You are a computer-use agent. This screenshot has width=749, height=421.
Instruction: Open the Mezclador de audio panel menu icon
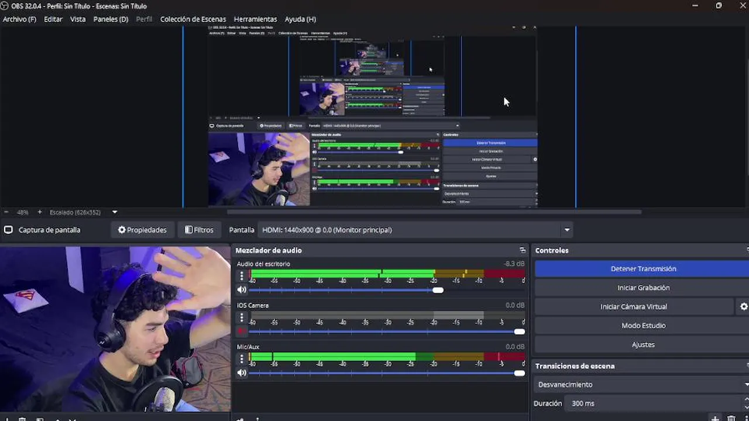point(523,250)
